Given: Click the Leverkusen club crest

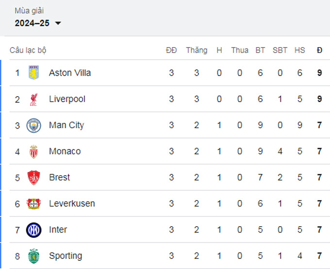Looking at the screenshot, I should coord(33,204).
